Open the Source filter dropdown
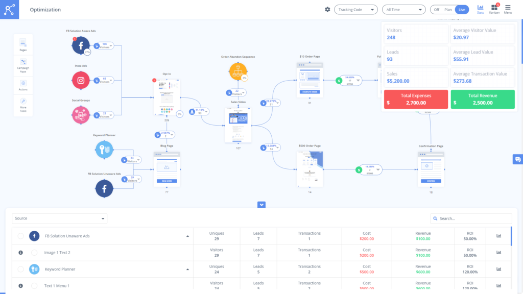The image size is (523, 294). [x=60, y=218]
